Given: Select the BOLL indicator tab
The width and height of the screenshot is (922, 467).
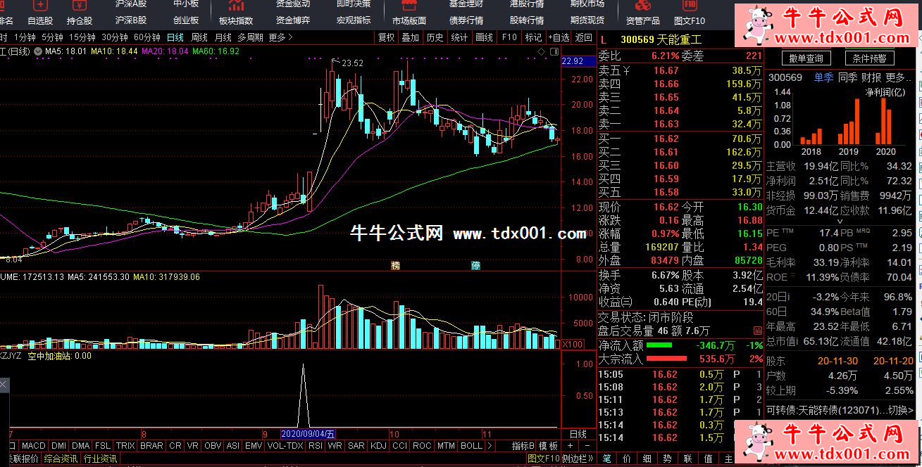Looking at the screenshot, I should pos(471,446).
